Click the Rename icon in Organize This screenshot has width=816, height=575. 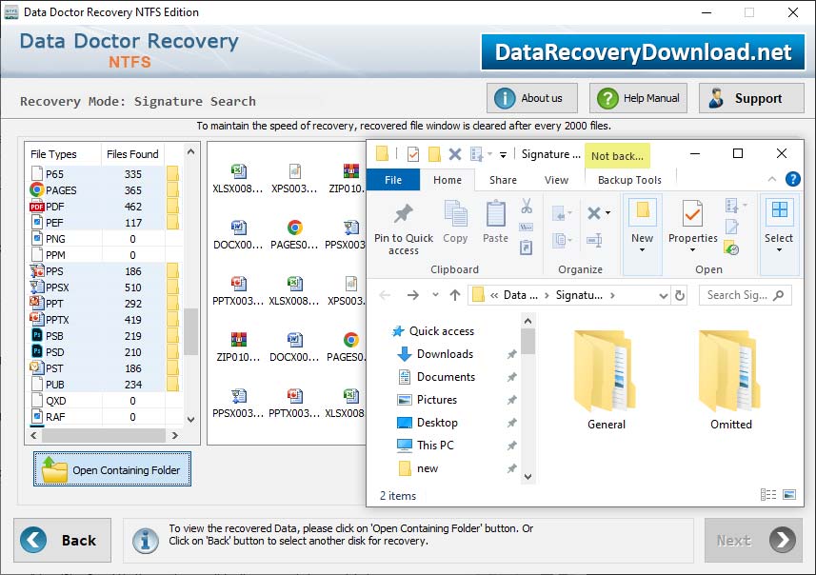[x=594, y=240]
